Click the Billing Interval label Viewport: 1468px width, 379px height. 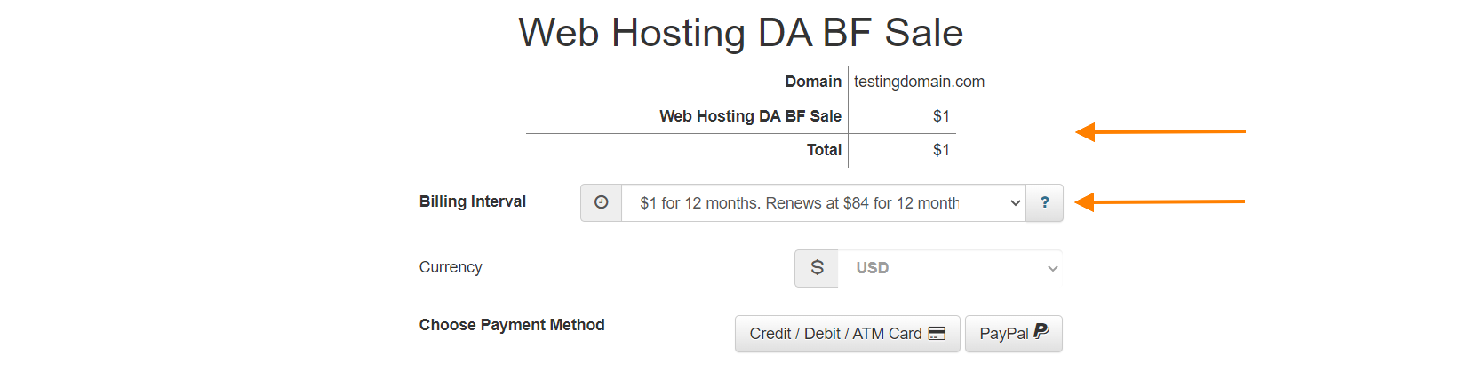[x=473, y=201]
